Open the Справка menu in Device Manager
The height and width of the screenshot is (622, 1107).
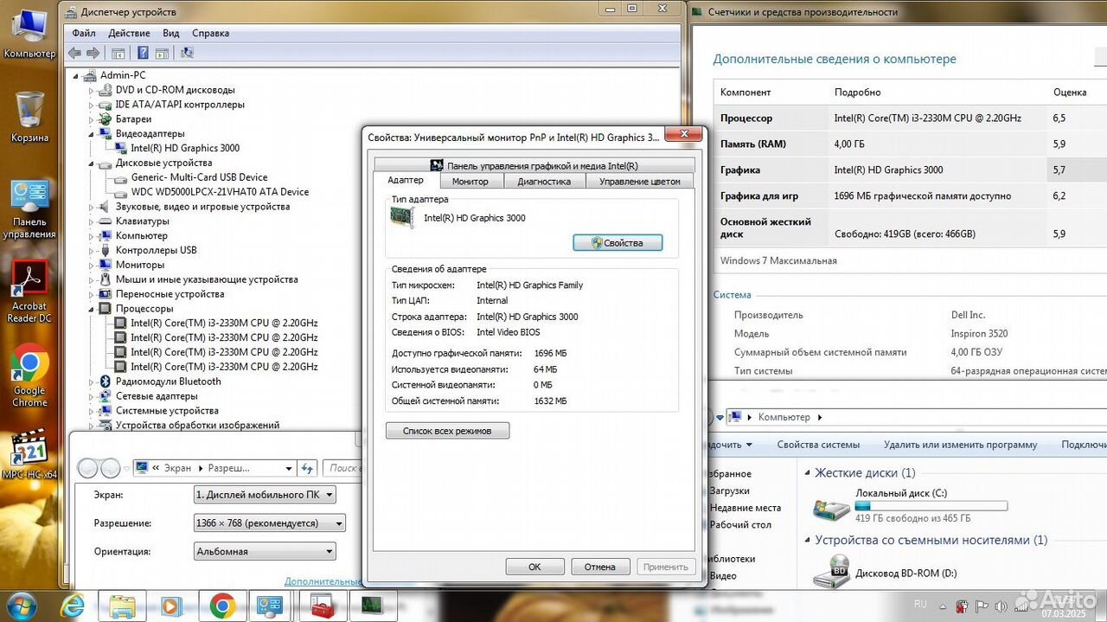pos(210,33)
